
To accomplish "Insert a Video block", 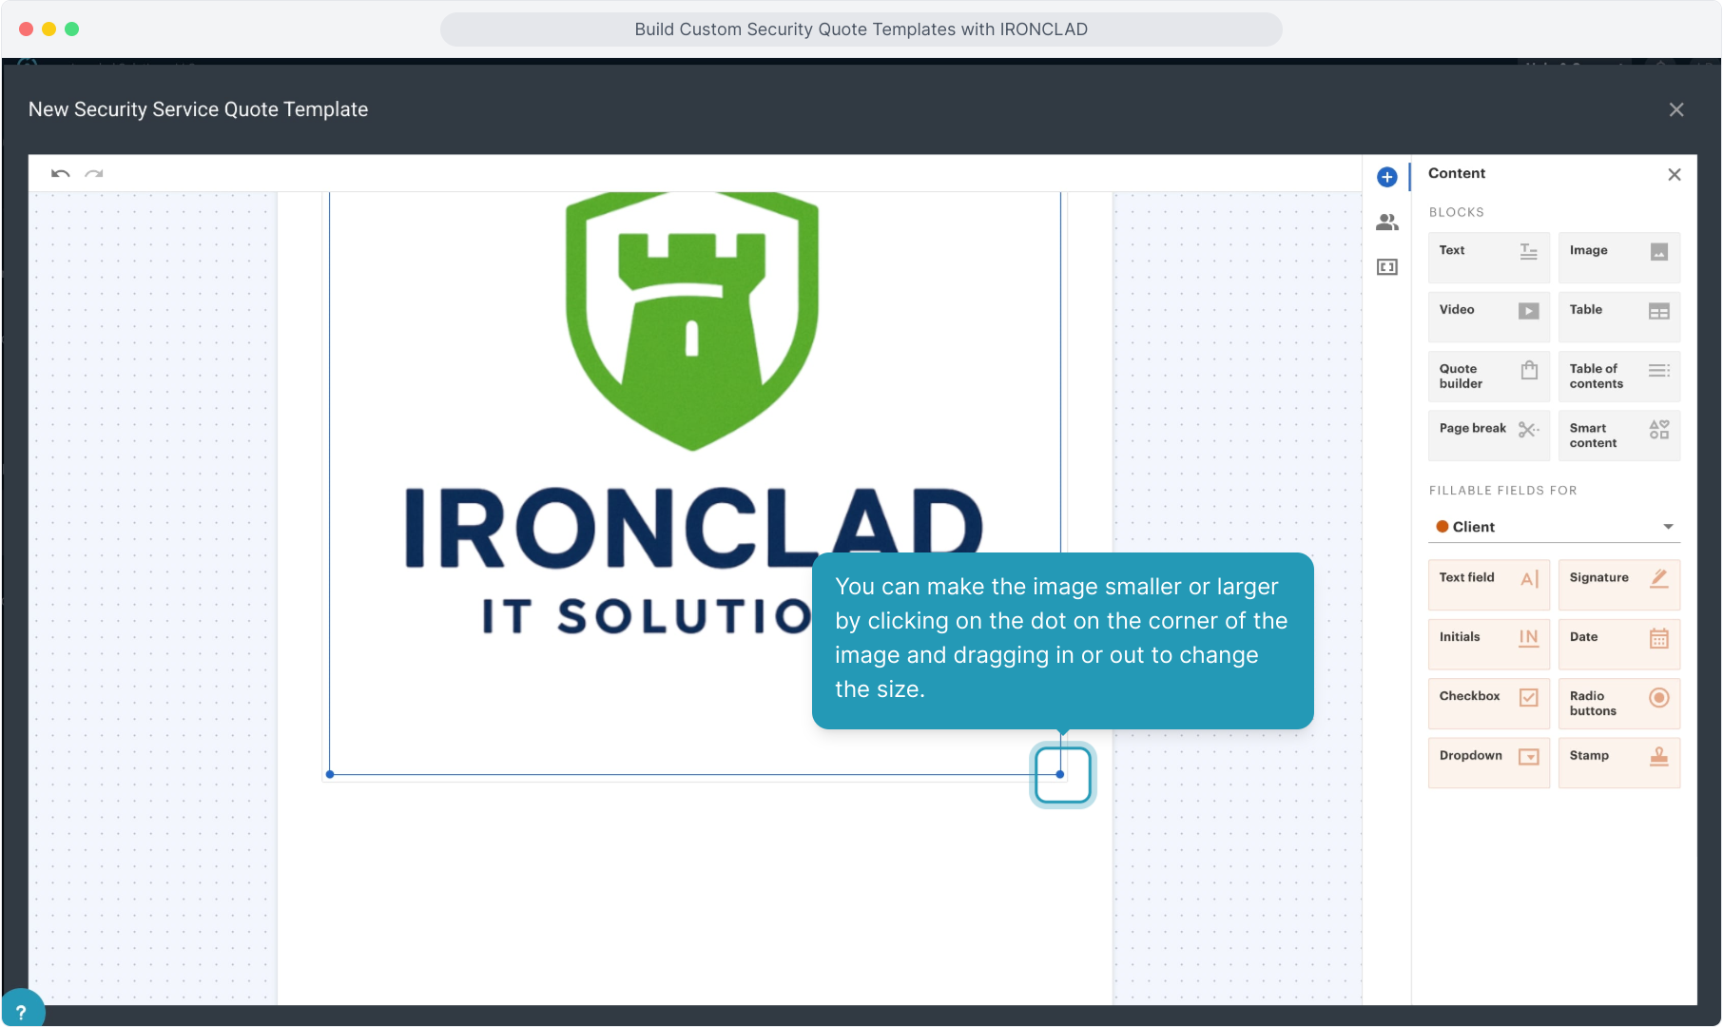I will [1488, 316].
